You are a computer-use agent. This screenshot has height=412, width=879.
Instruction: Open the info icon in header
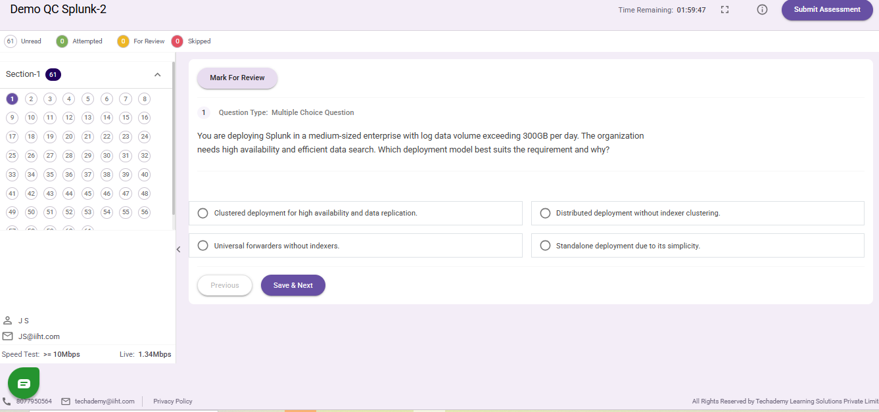[762, 10]
